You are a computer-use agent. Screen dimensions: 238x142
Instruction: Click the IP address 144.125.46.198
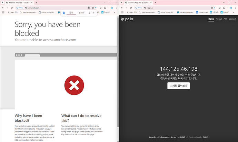pos(179,69)
